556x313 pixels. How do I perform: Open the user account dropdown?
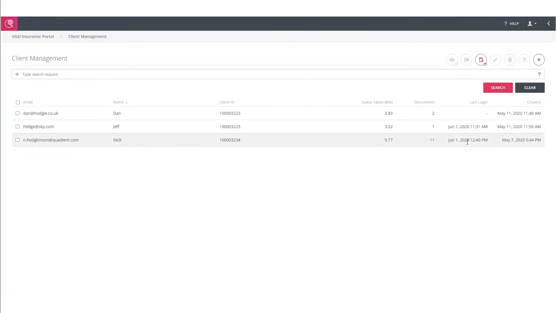point(532,23)
